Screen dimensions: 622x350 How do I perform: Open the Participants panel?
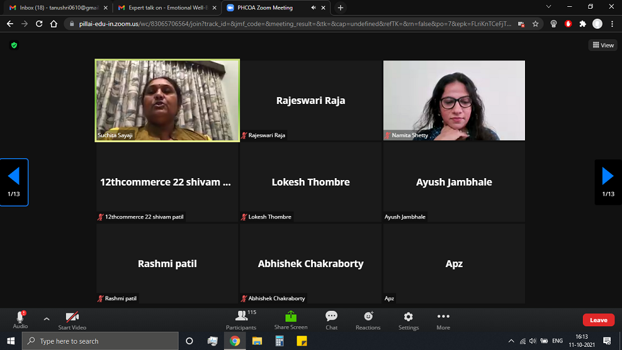(x=241, y=320)
